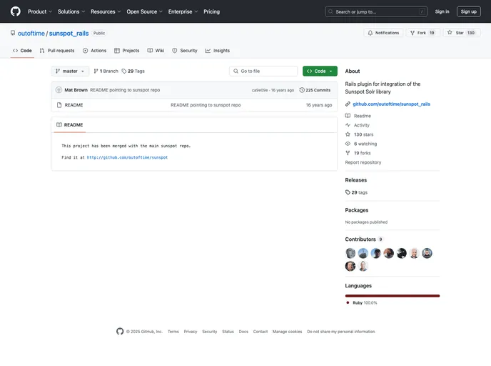491x366 pixels.
Task: Open 29 tags under Releases
Action: (356, 192)
